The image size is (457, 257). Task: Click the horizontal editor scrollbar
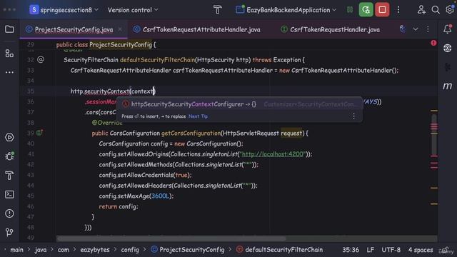[x=171, y=238]
